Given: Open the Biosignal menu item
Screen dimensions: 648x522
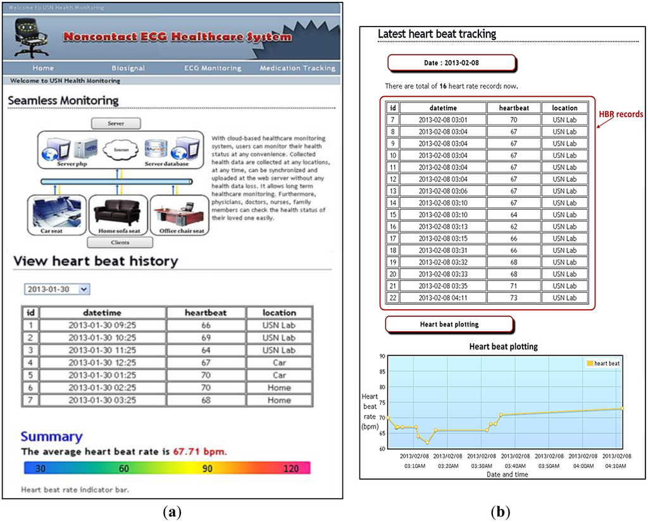Looking at the screenshot, I should [x=128, y=68].
